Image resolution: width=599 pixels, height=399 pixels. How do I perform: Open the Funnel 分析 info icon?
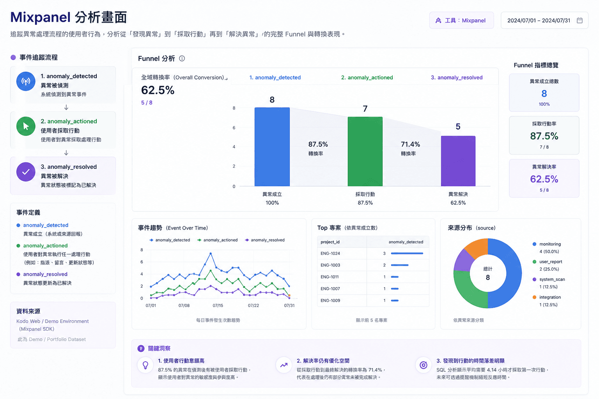click(x=182, y=58)
